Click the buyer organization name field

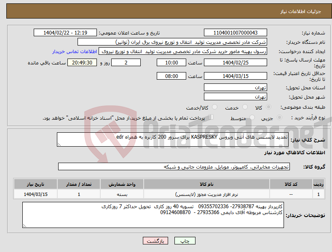point(172,42)
